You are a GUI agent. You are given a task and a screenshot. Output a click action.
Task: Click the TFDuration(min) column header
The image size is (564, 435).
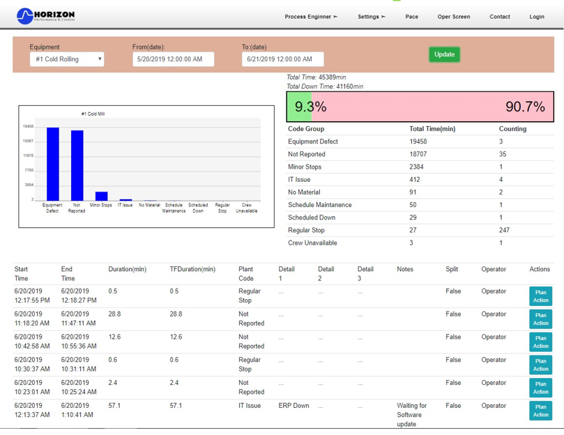[192, 269]
